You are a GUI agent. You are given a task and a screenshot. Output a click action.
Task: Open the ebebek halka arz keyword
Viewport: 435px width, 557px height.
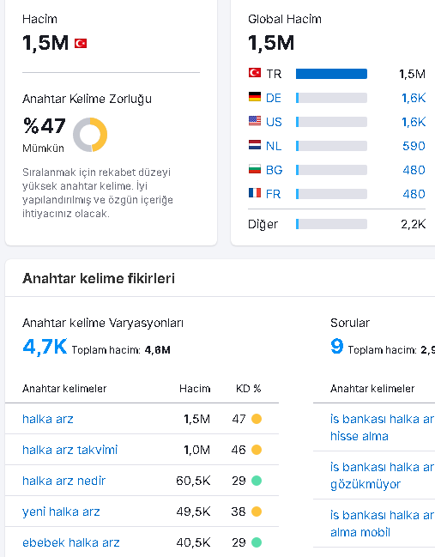pos(71,542)
